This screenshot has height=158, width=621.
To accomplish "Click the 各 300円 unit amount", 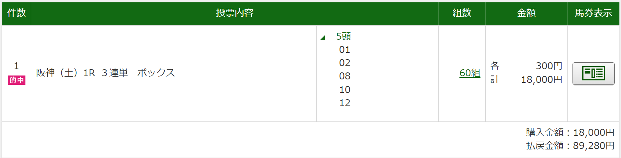I will [526, 66].
